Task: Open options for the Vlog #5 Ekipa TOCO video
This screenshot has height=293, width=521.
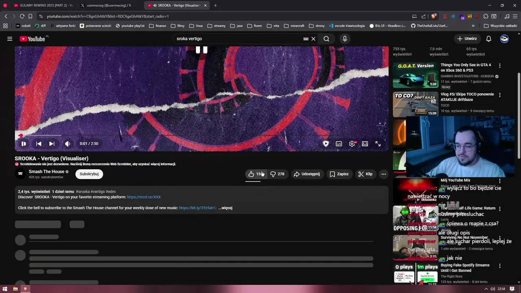Action: 500,95
